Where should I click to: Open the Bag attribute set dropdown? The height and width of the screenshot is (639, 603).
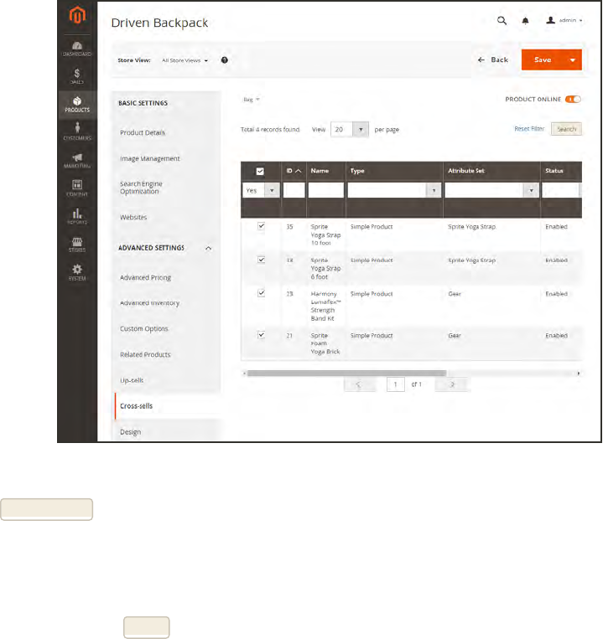point(252,100)
